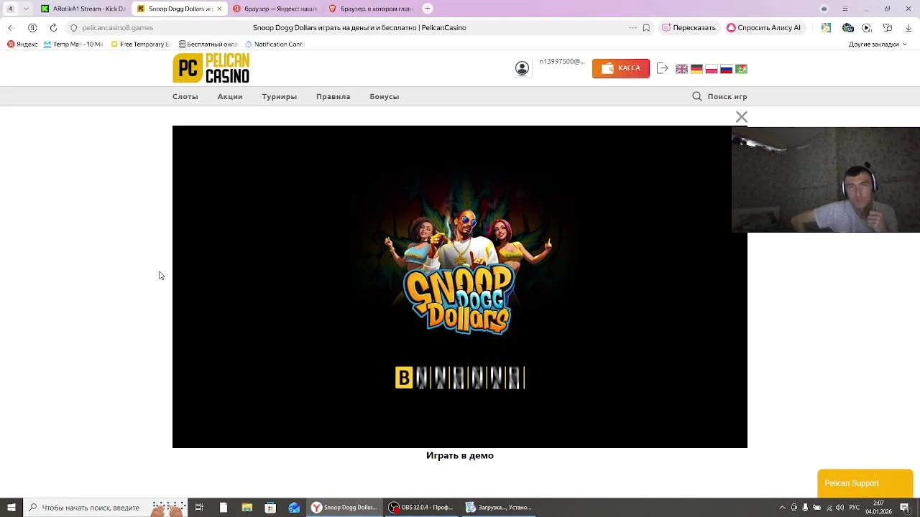Show hidden system tray icons
The height and width of the screenshot is (517, 920).
[782, 508]
